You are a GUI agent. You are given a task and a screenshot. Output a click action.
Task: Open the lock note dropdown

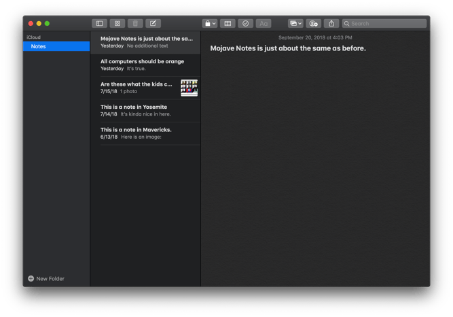point(210,23)
